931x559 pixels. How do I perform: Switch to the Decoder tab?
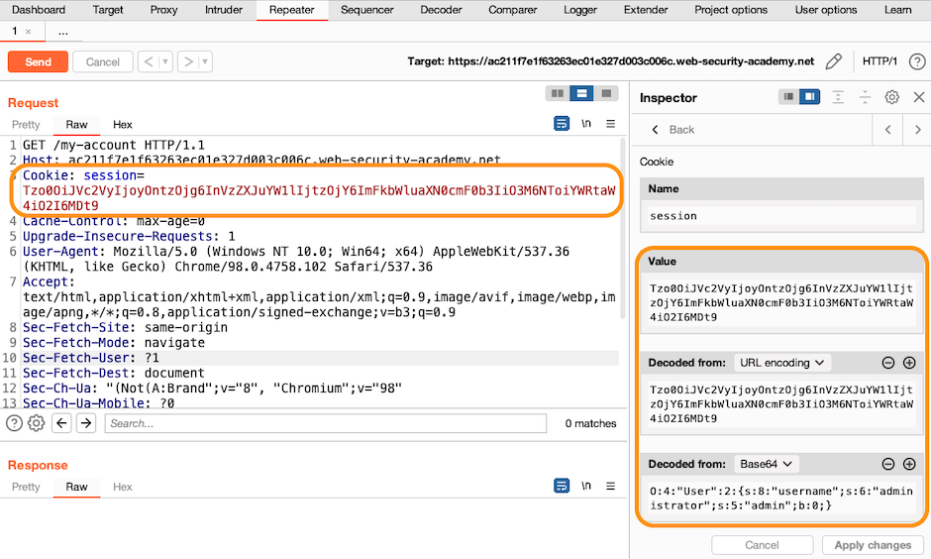point(441,10)
